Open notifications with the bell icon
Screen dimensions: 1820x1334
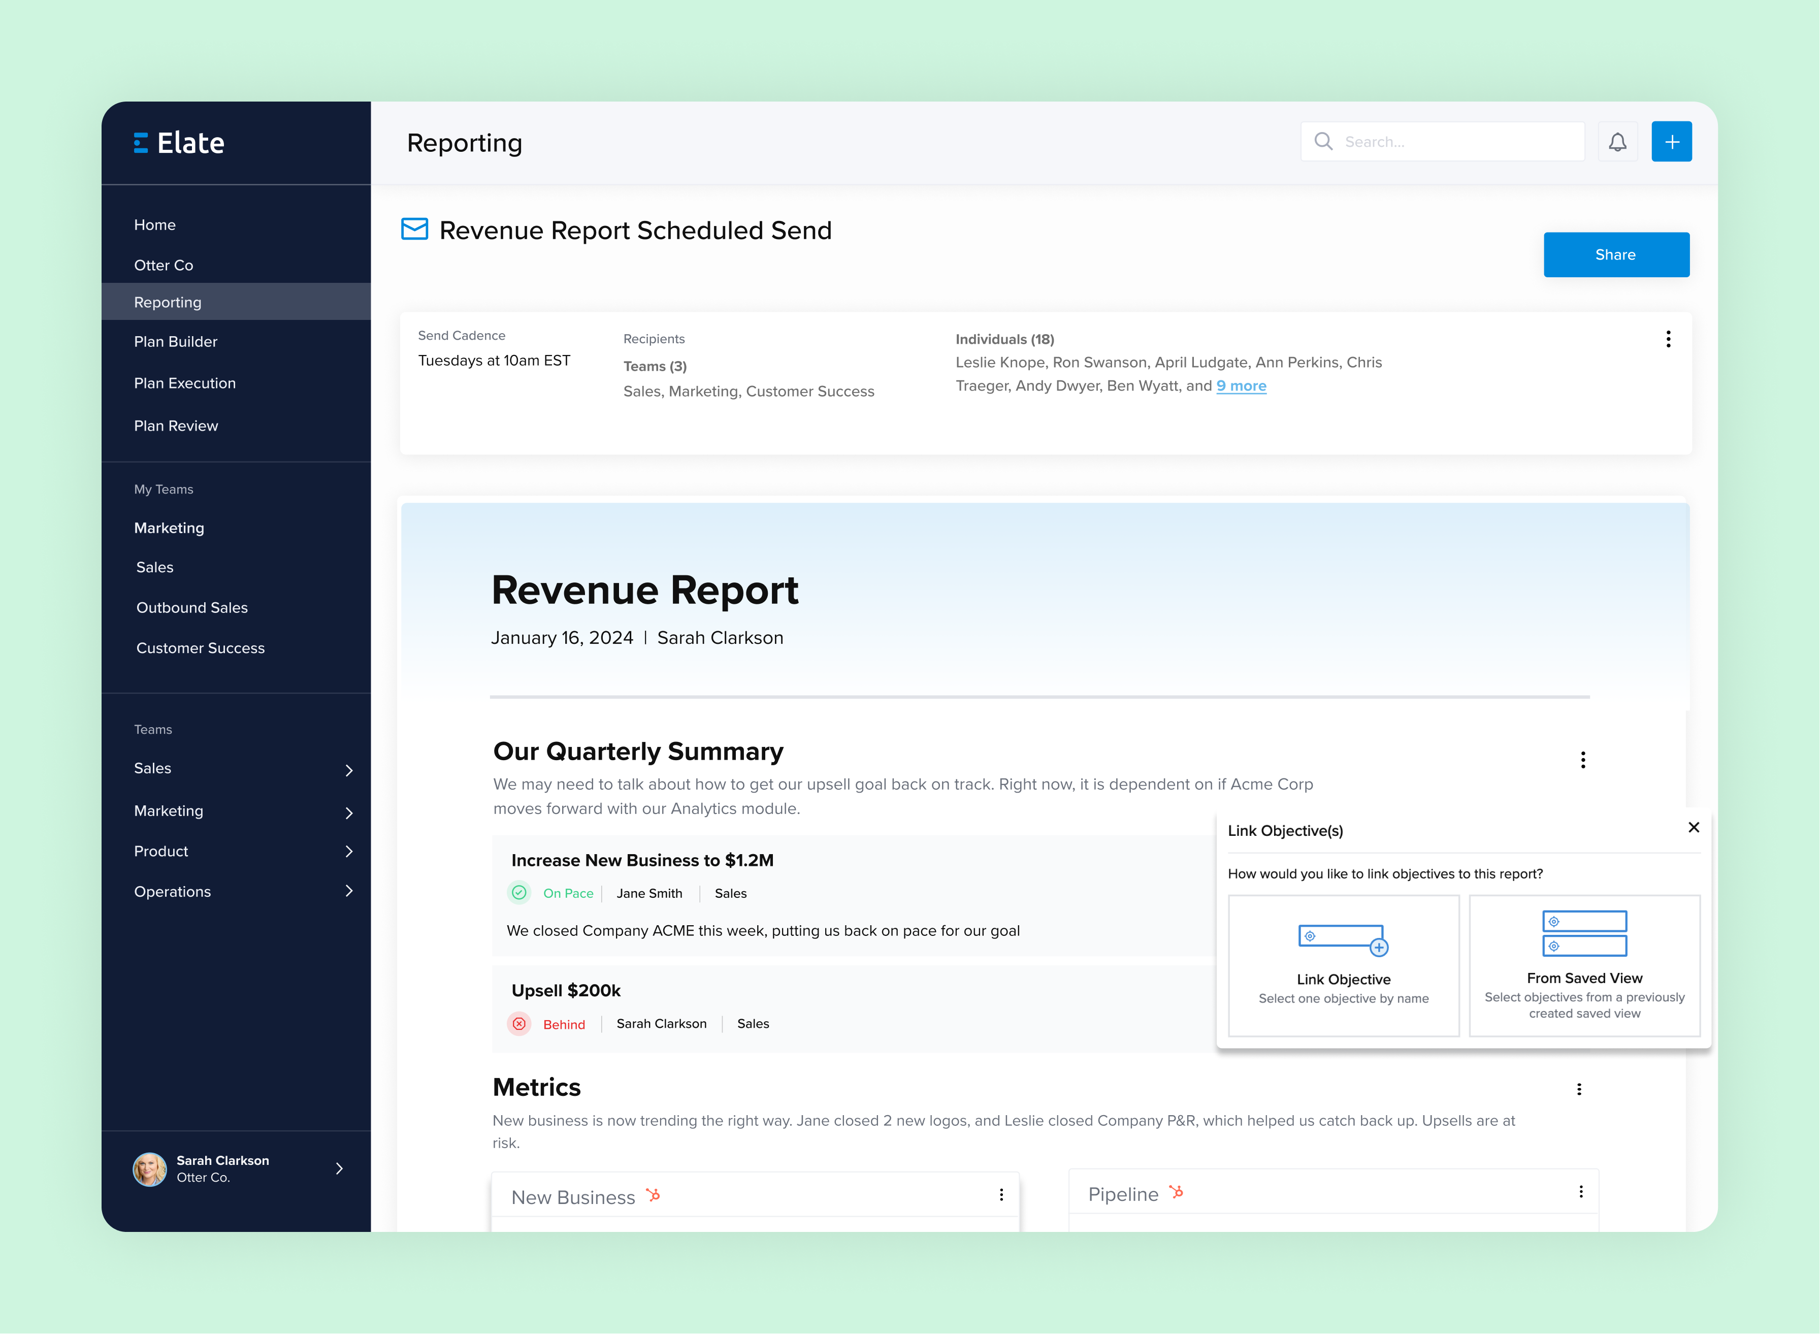click(1618, 141)
